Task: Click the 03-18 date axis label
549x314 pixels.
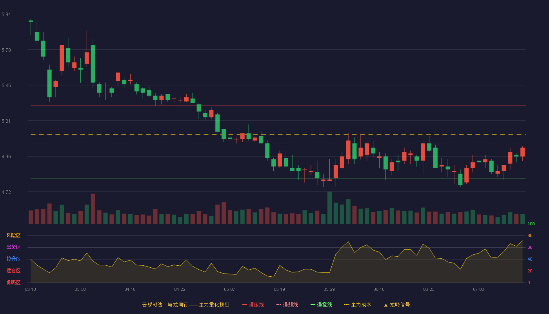Action: click(x=30, y=289)
